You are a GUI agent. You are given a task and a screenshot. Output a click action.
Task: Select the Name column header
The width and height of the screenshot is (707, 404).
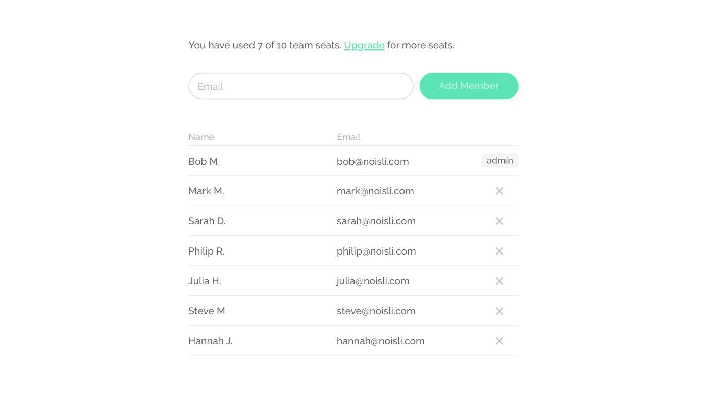point(201,137)
